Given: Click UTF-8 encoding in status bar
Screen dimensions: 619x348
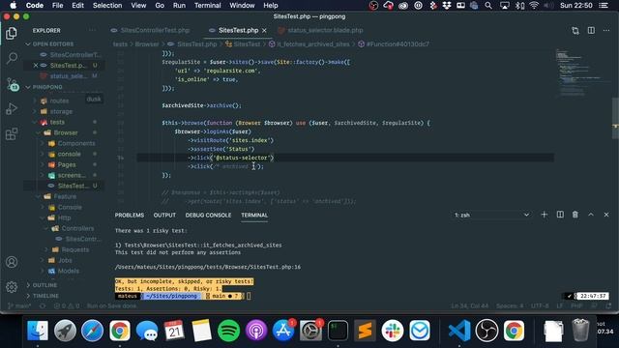Looking at the screenshot, I should click(x=540, y=305).
